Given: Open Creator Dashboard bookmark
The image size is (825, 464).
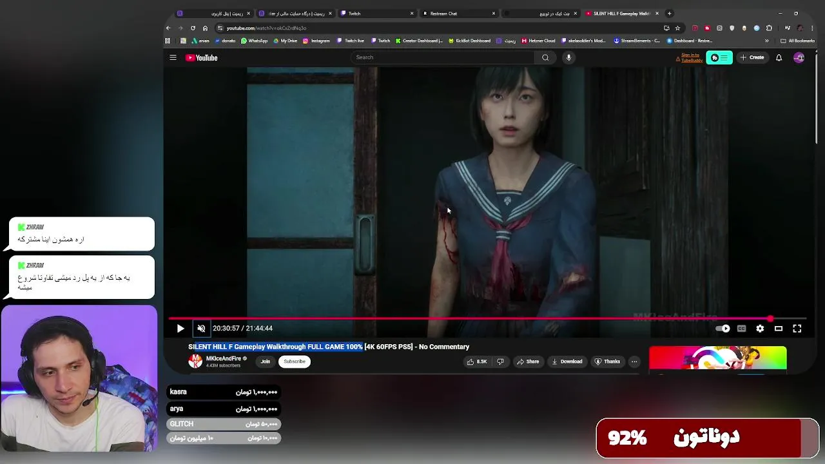Looking at the screenshot, I should click(419, 41).
